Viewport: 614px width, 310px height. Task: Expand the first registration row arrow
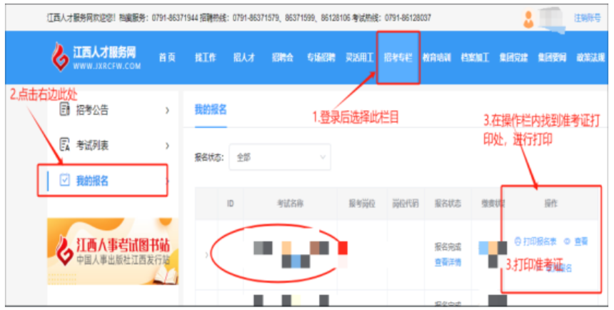(207, 255)
